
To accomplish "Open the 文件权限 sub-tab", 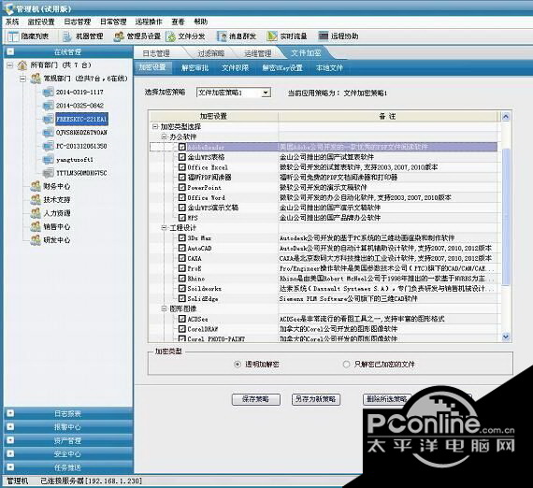I will point(236,67).
